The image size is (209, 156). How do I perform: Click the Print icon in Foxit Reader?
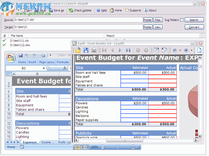(93, 50)
